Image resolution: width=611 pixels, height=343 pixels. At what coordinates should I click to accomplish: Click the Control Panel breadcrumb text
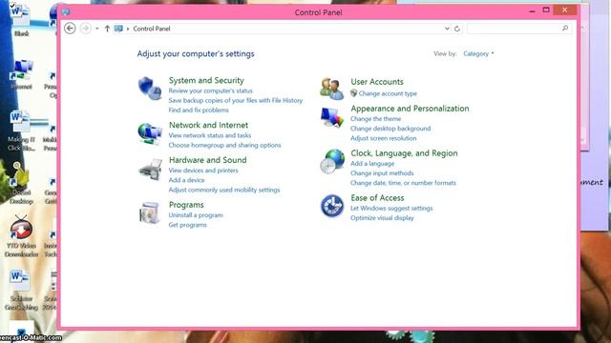[x=152, y=29]
